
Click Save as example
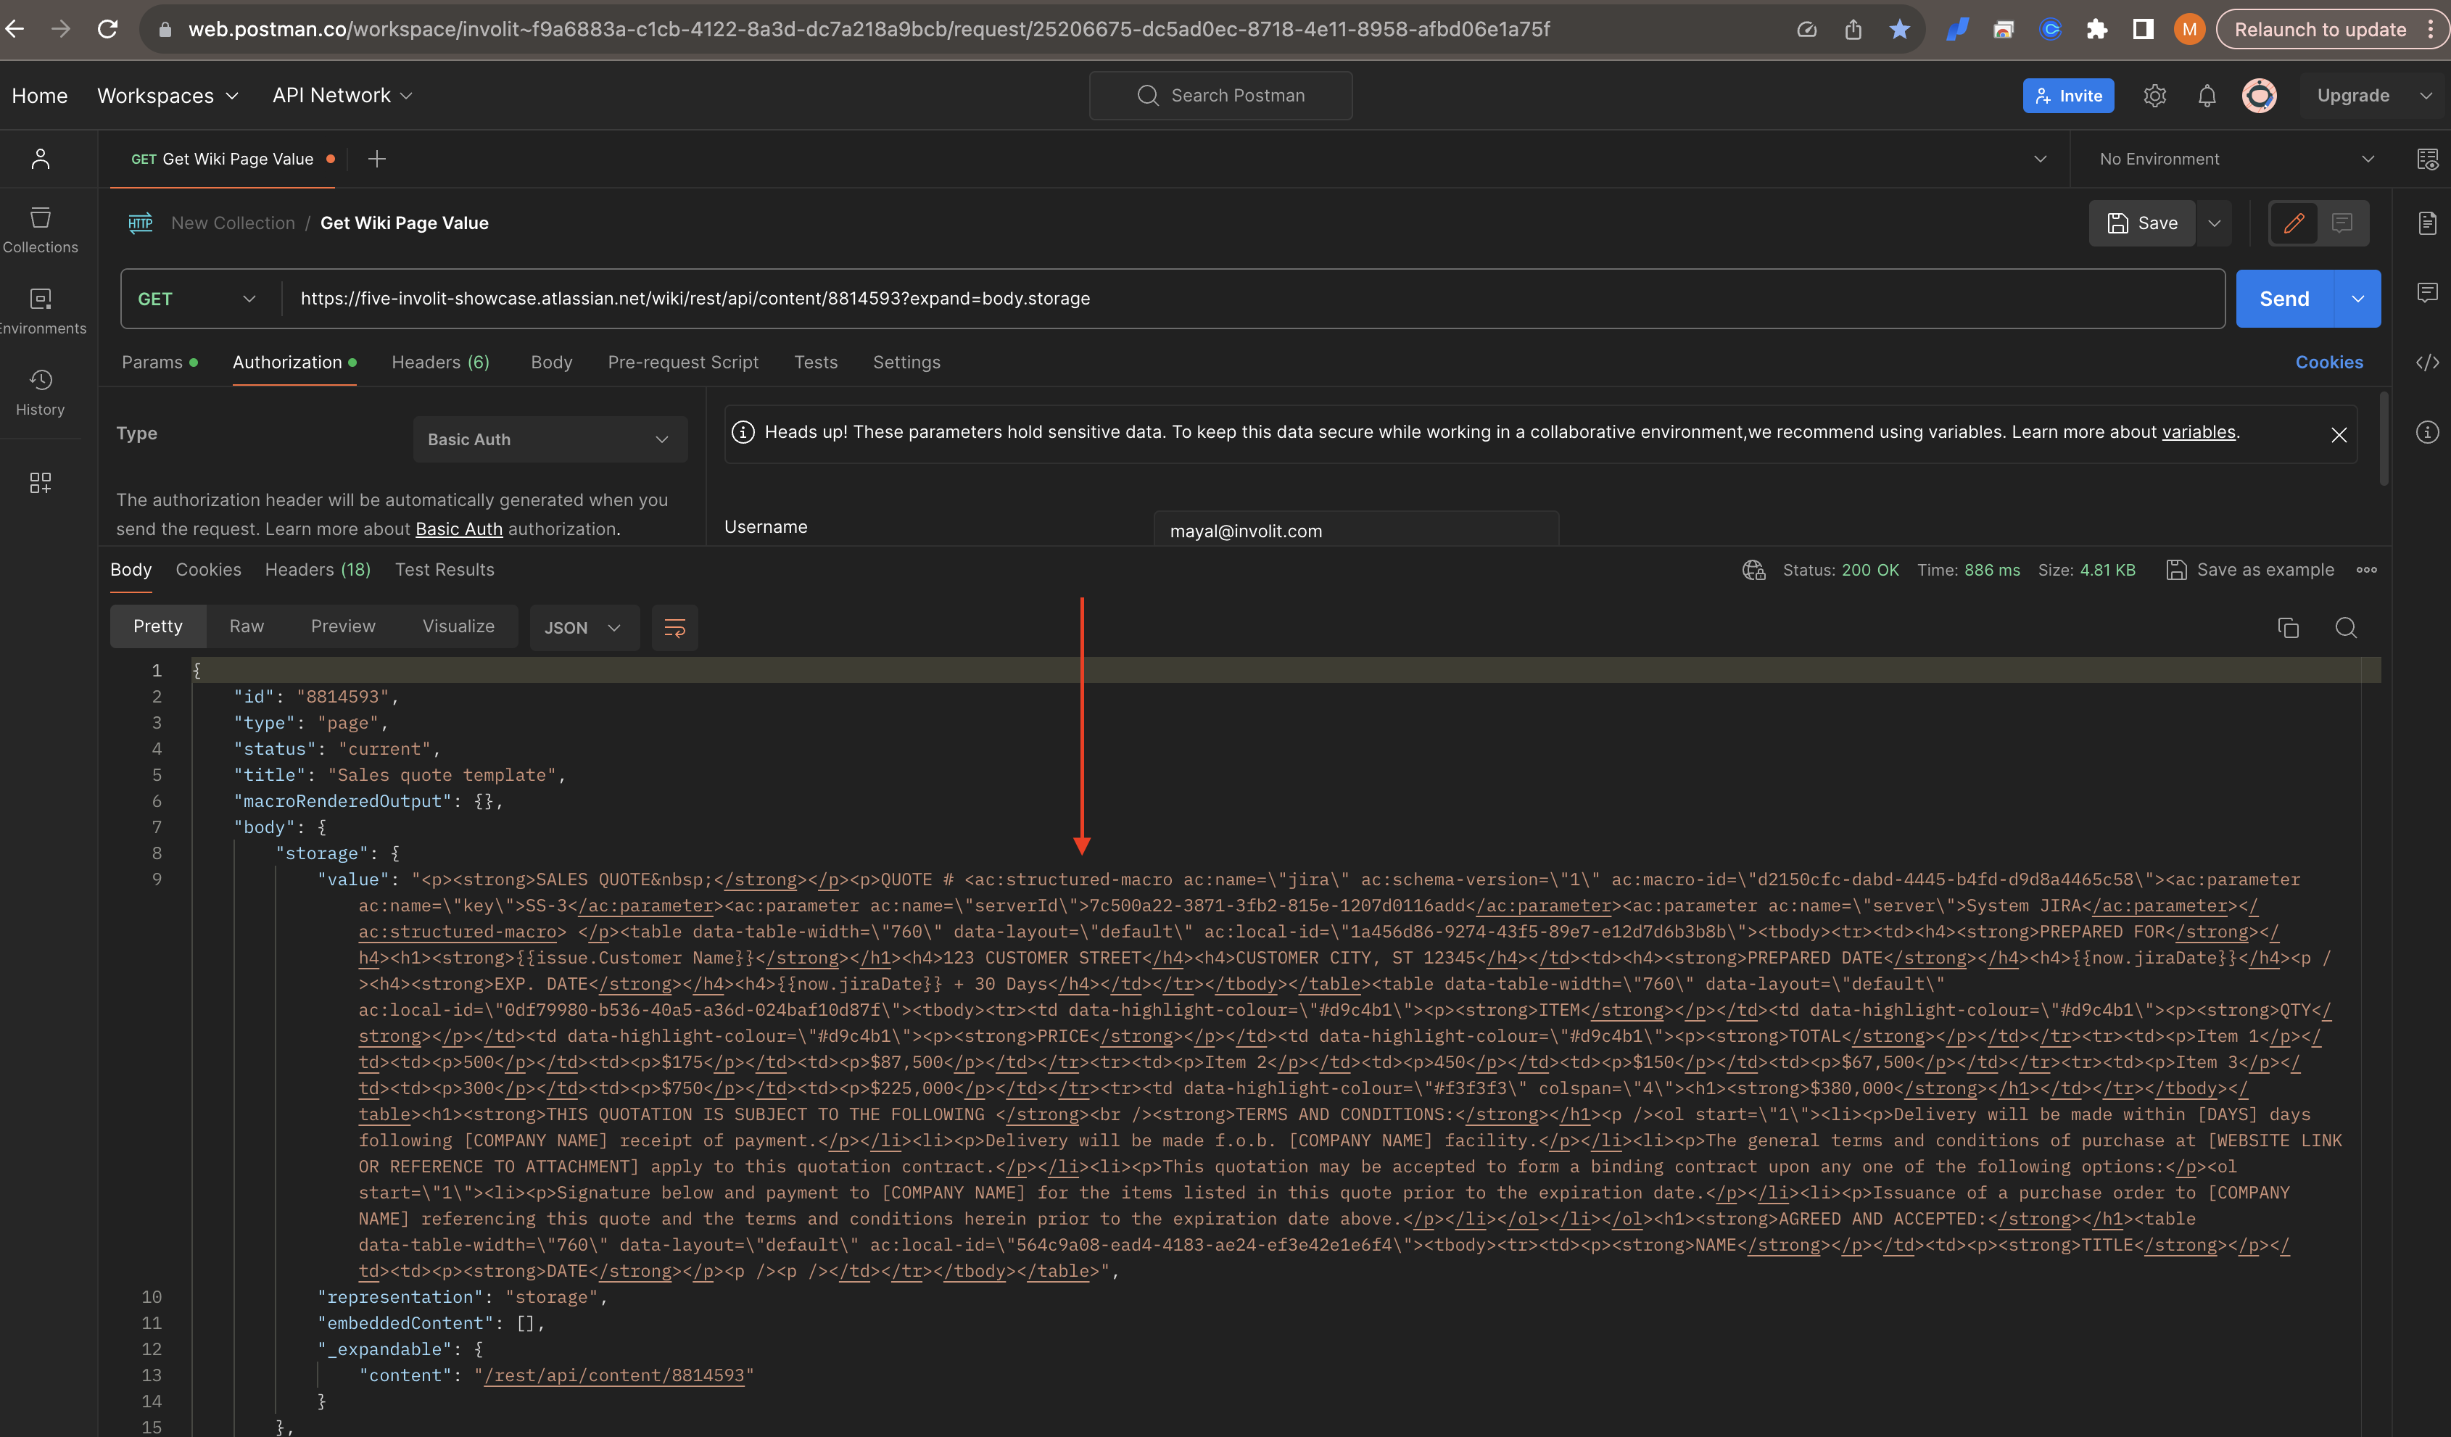pyautogui.click(x=2251, y=570)
